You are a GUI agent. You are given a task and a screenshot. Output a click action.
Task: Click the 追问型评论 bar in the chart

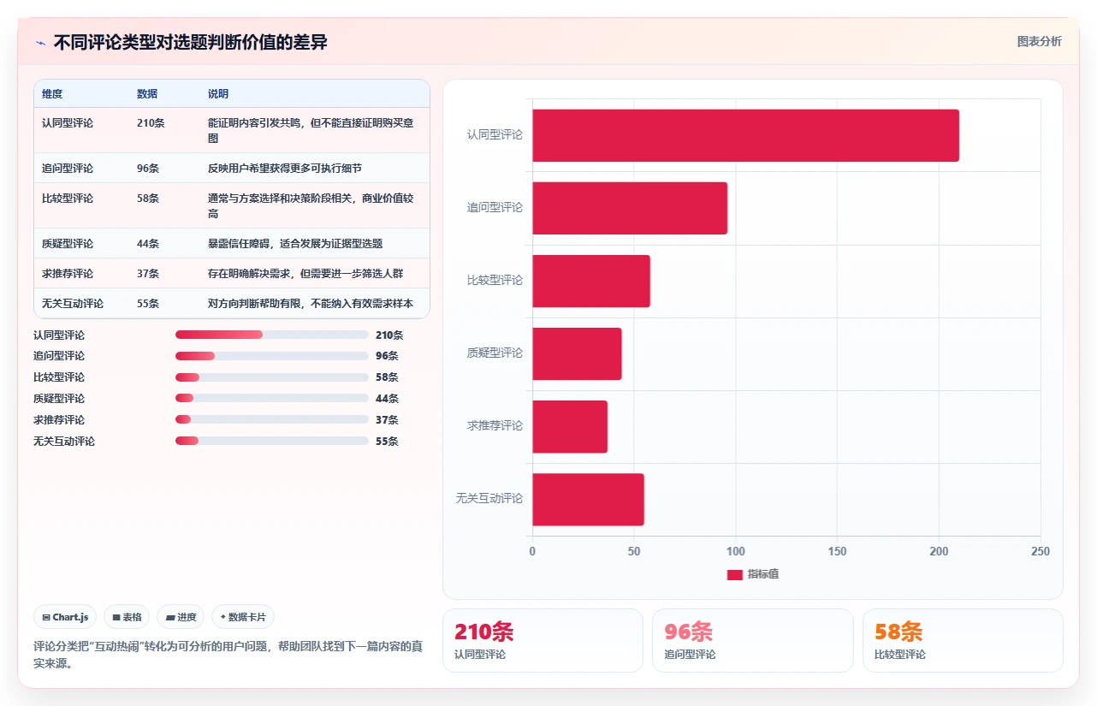point(630,208)
